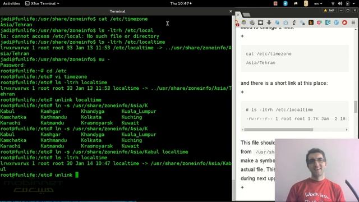Click the blue camera screenshot extension icon
The height and width of the screenshot is (202, 359).
(x=286, y=22)
